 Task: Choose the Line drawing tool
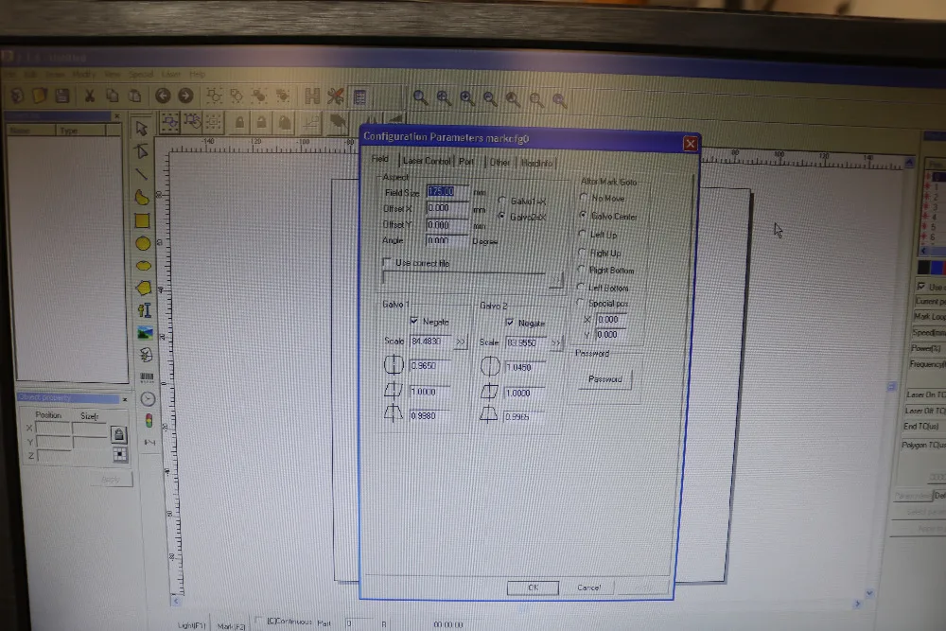click(x=142, y=174)
